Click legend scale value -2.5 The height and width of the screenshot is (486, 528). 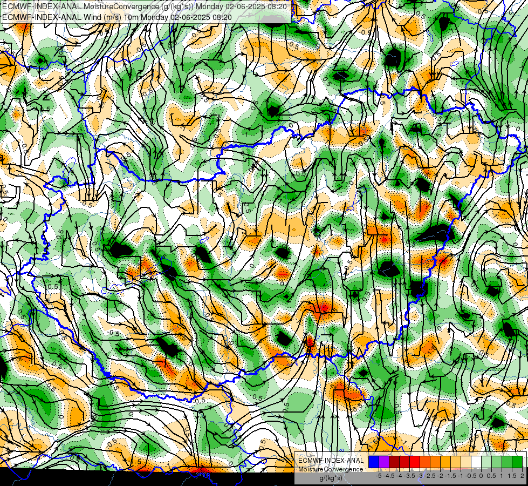click(x=430, y=476)
